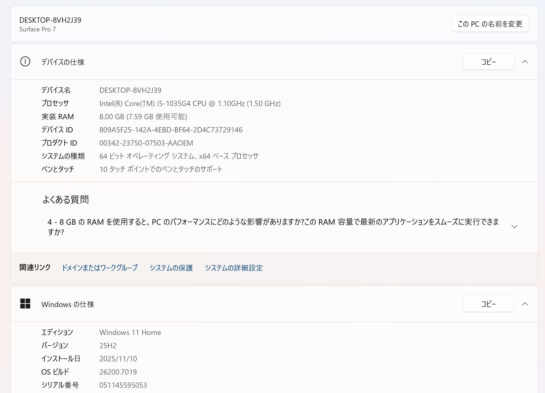Copy Windows specifications with コピー button
This screenshot has width=545, height=393.
pyautogui.click(x=488, y=304)
